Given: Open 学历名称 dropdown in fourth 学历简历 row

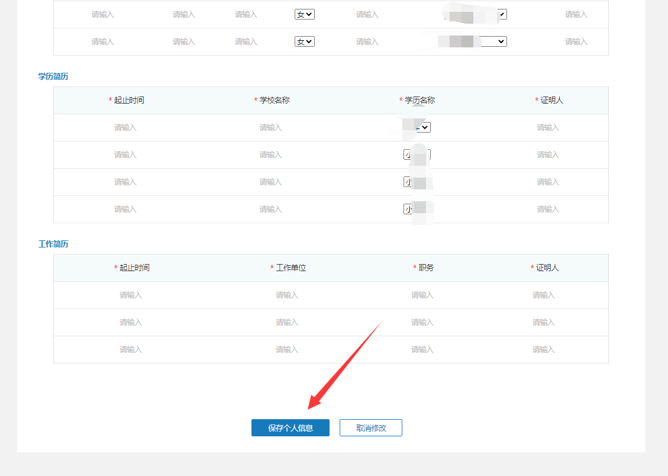Looking at the screenshot, I should 417,209.
